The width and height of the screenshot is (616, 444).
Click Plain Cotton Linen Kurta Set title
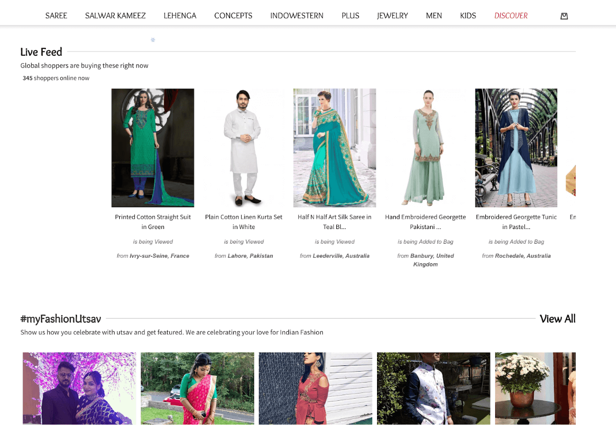244,222
